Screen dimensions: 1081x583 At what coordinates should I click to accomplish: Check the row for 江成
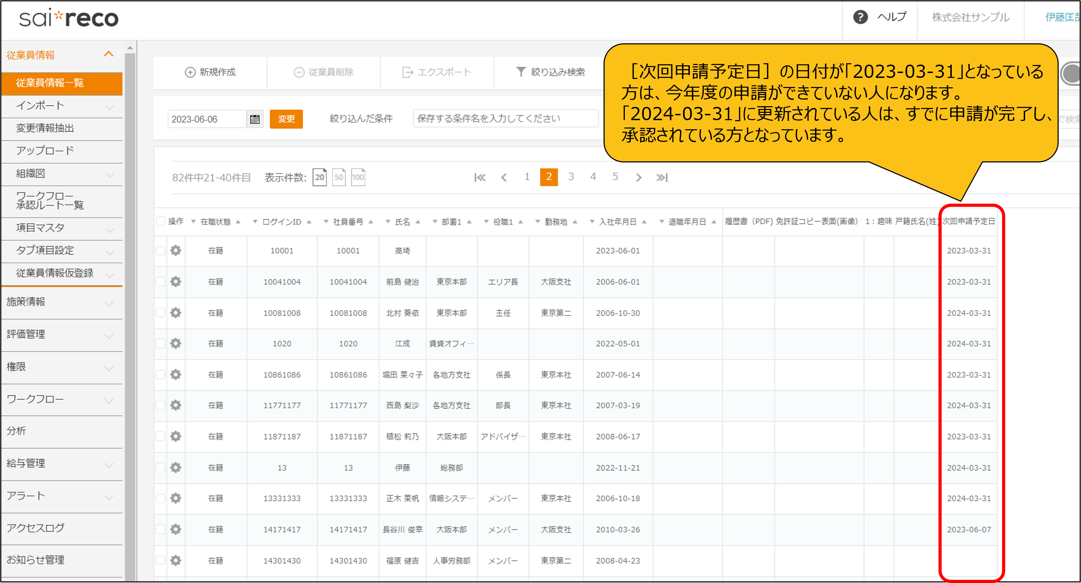(x=160, y=343)
